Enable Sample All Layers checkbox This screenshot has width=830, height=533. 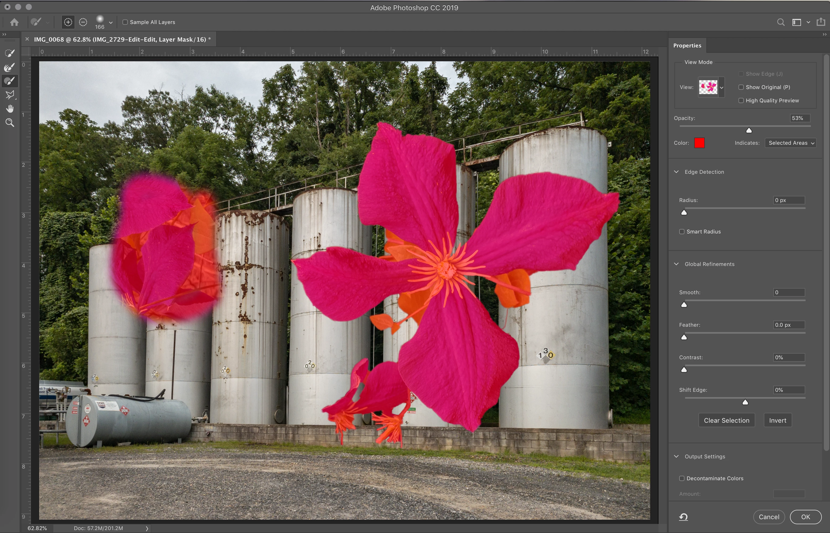point(125,22)
